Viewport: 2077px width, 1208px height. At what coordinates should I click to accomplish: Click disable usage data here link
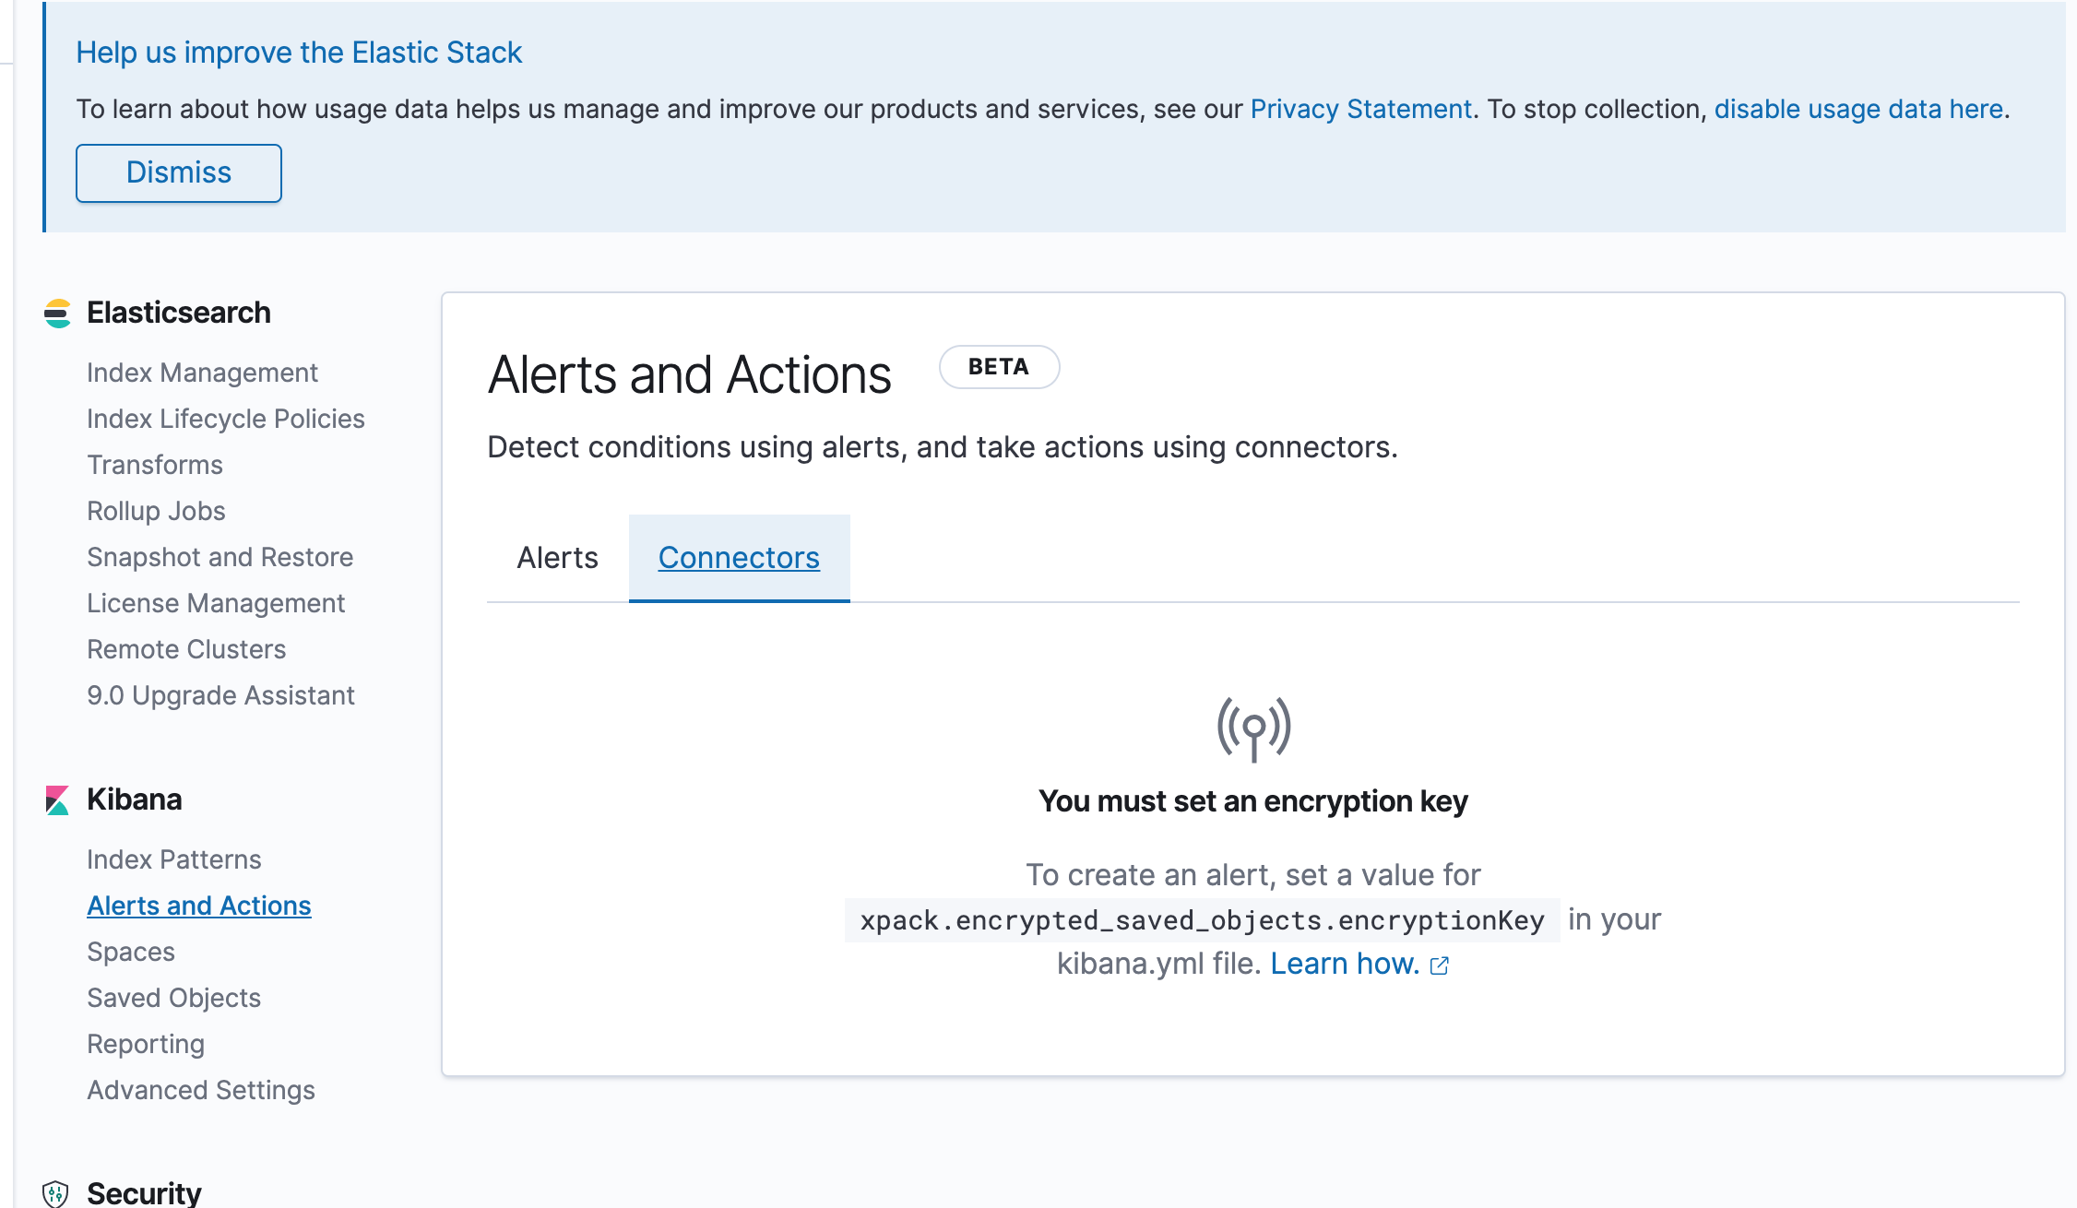[1858, 109]
